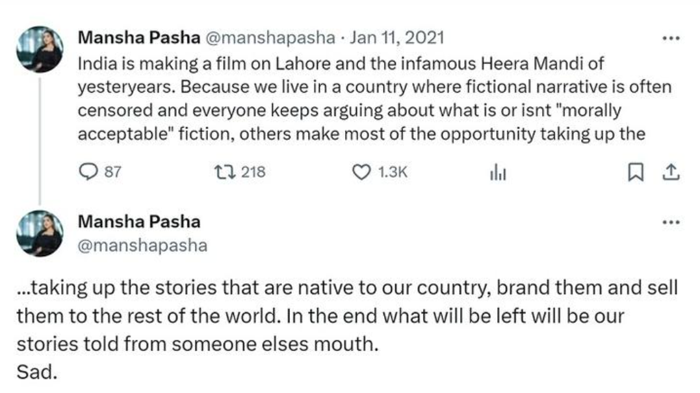Click the reply speech bubble icon
700x393 pixels.
click(x=87, y=172)
